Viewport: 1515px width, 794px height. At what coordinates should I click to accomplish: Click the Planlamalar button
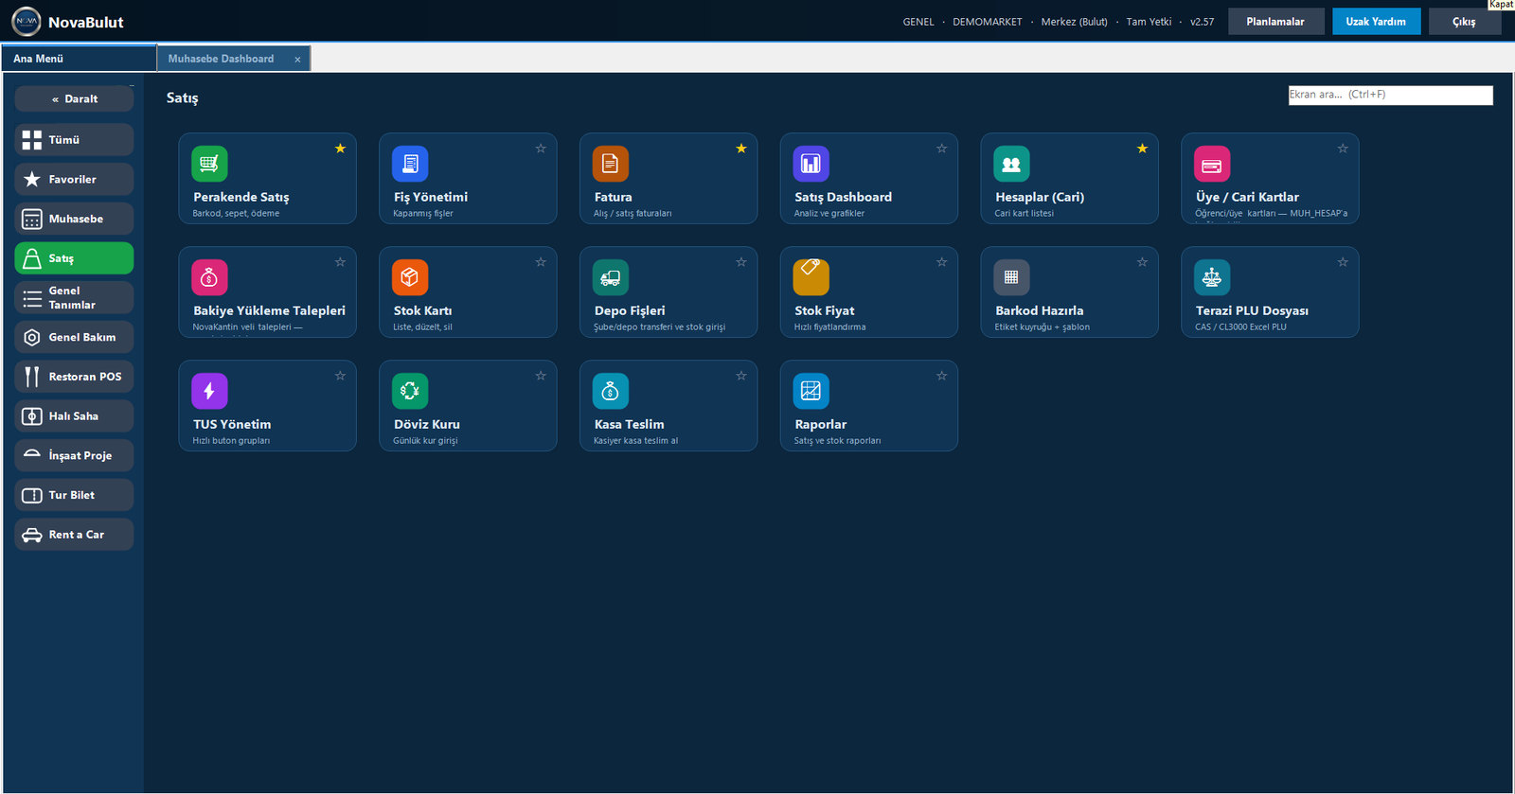click(x=1275, y=22)
